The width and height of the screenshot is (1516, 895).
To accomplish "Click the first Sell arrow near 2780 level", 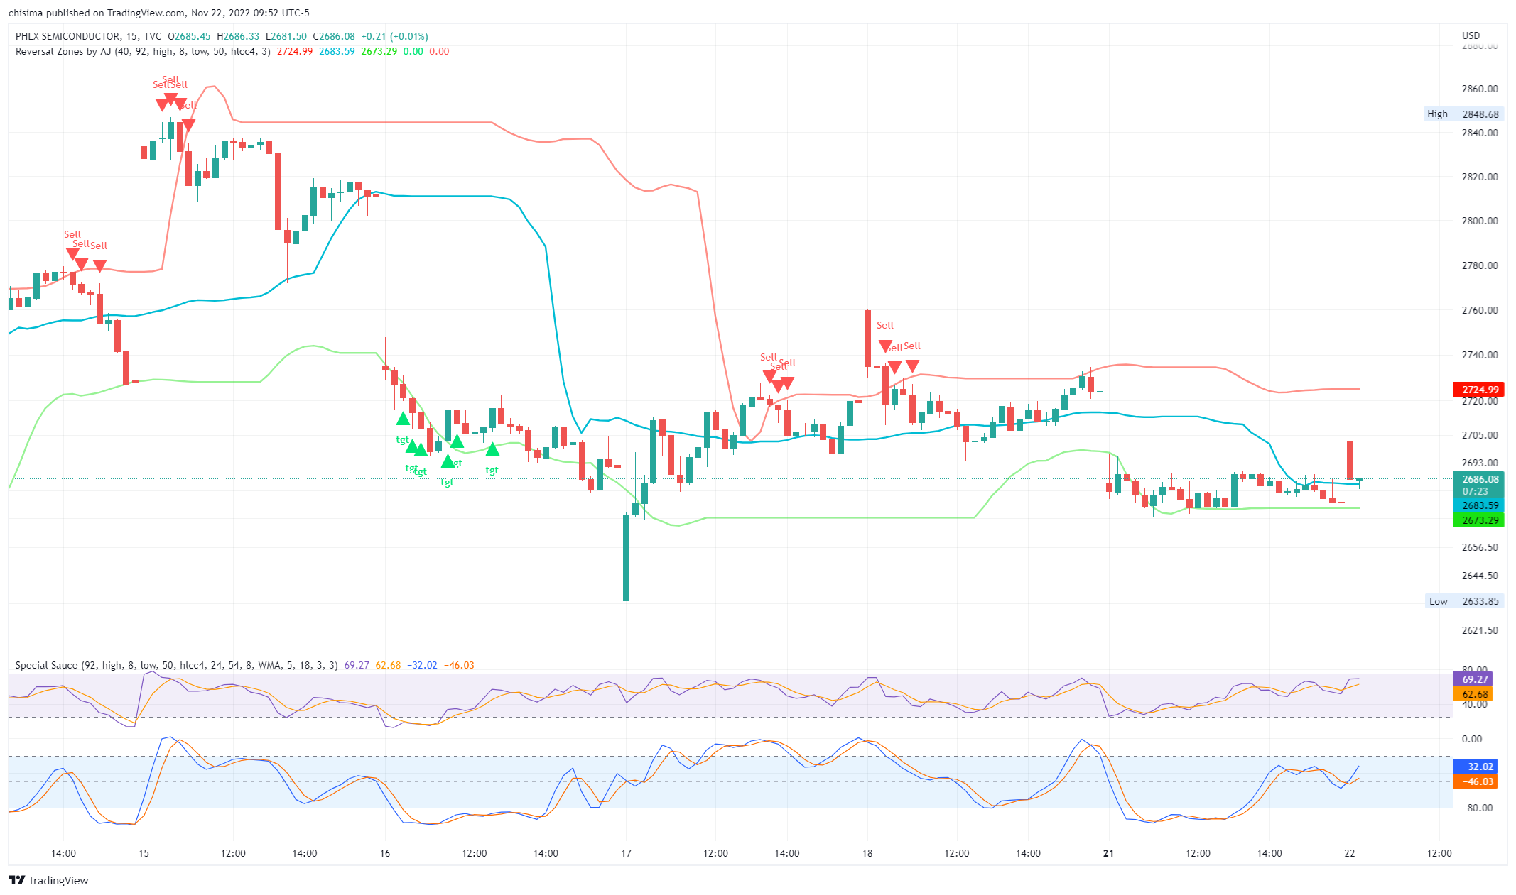I will click(72, 253).
